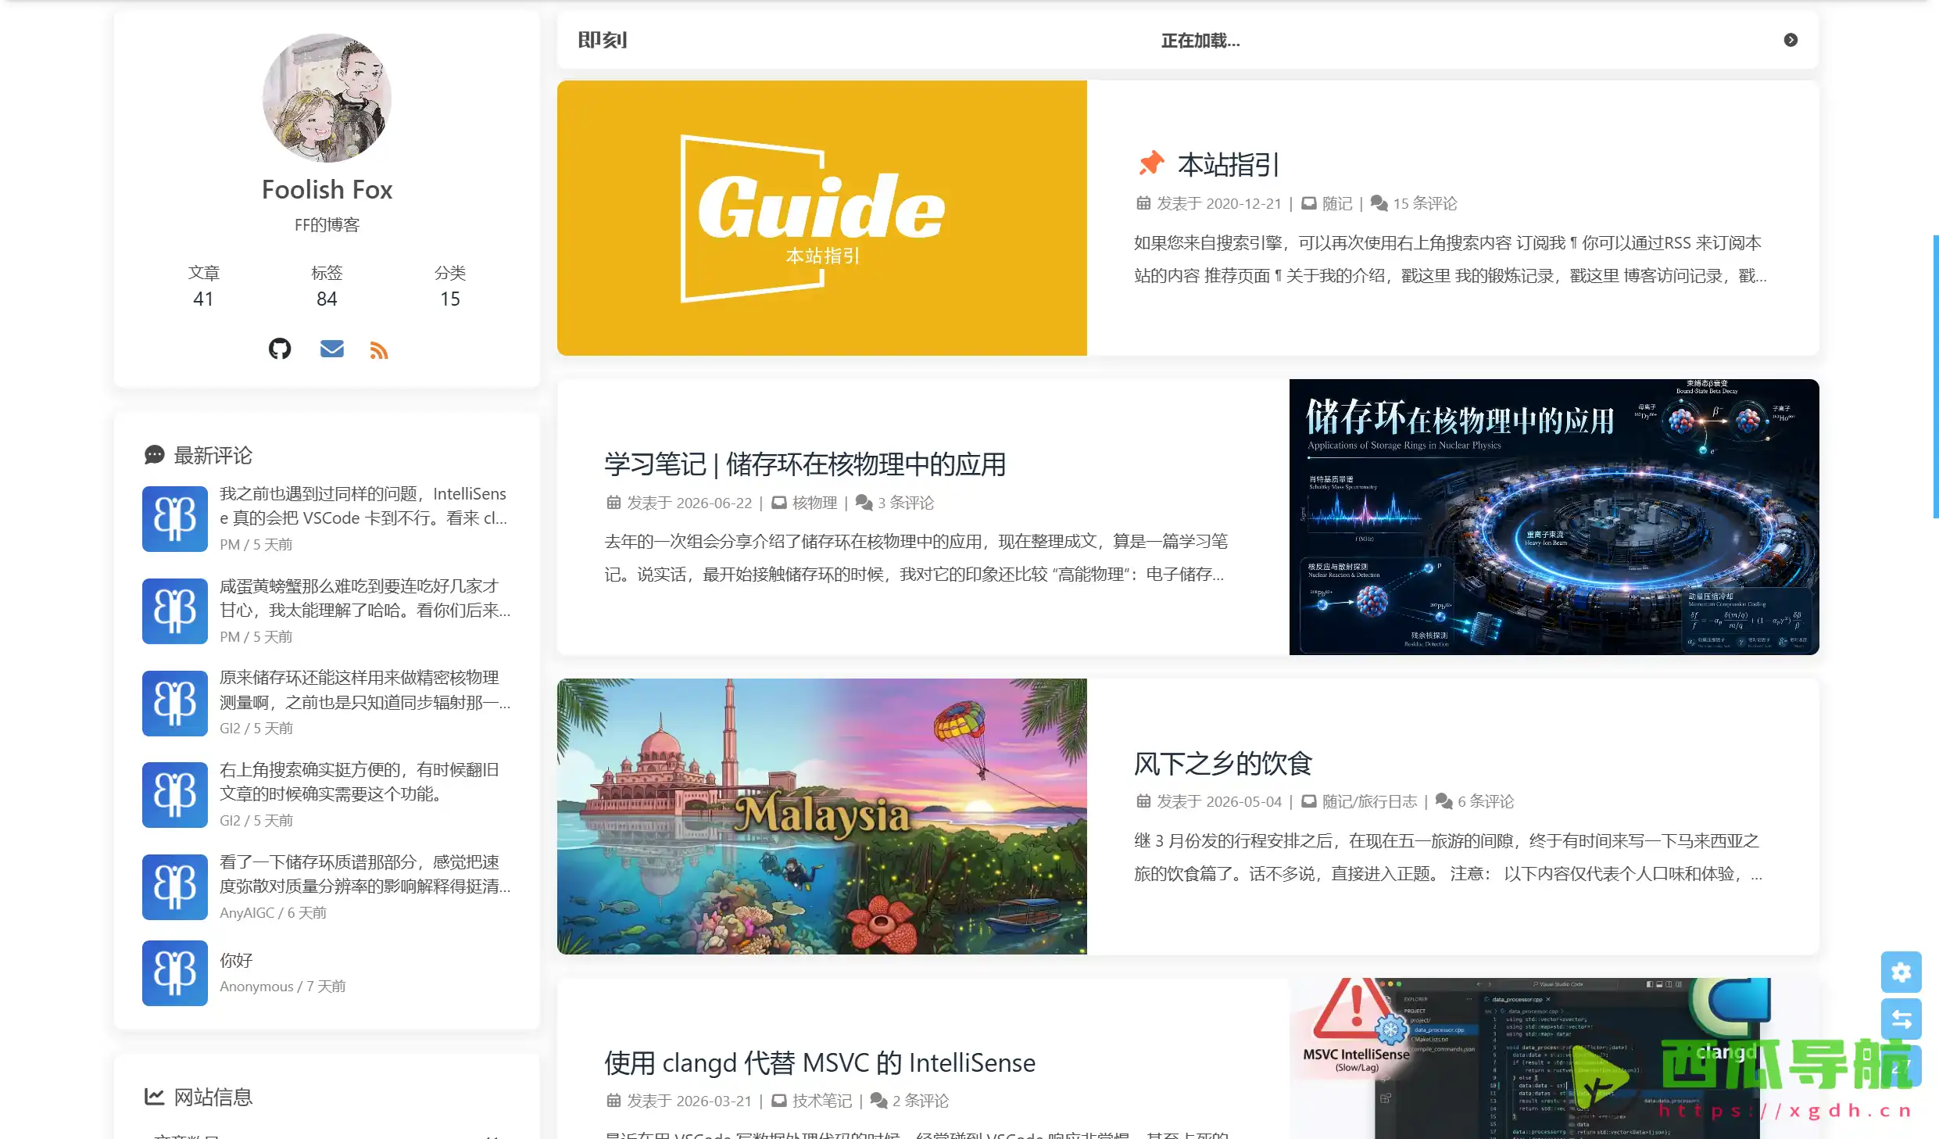The image size is (1939, 1139).
Task: Open the 本站指引 post title
Action: point(1228,165)
